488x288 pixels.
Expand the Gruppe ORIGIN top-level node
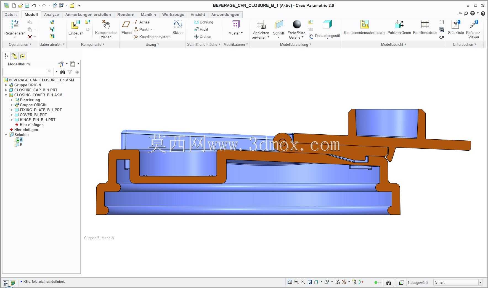[6, 85]
